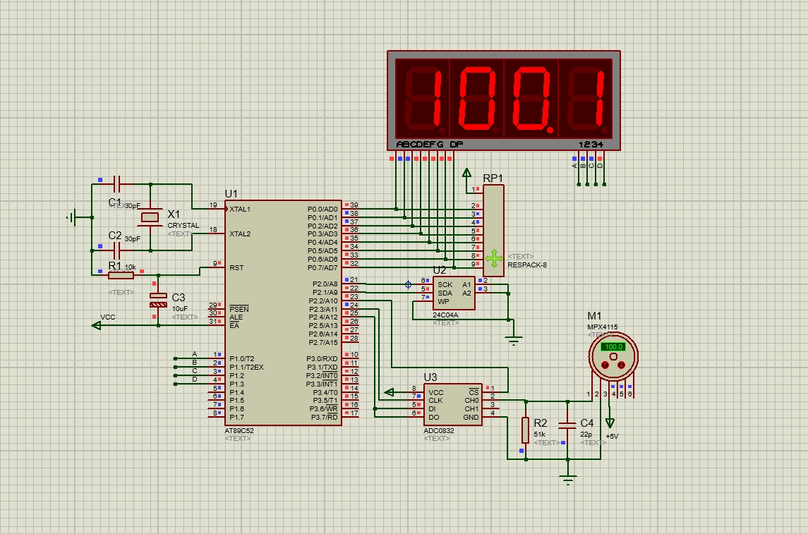Viewport: 808px width, 534px height.
Task: Click the SDA pin label on U2
Action: click(x=445, y=293)
